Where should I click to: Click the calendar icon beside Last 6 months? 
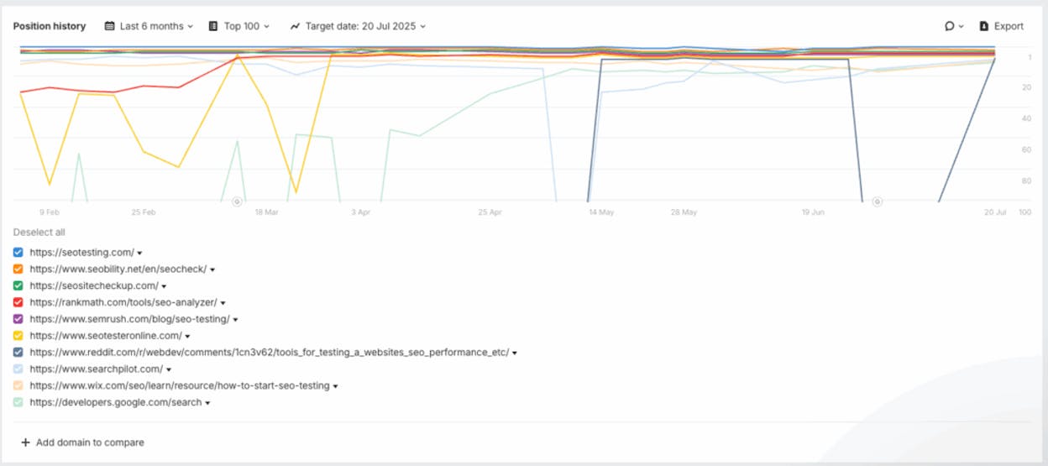(x=109, y=26)
